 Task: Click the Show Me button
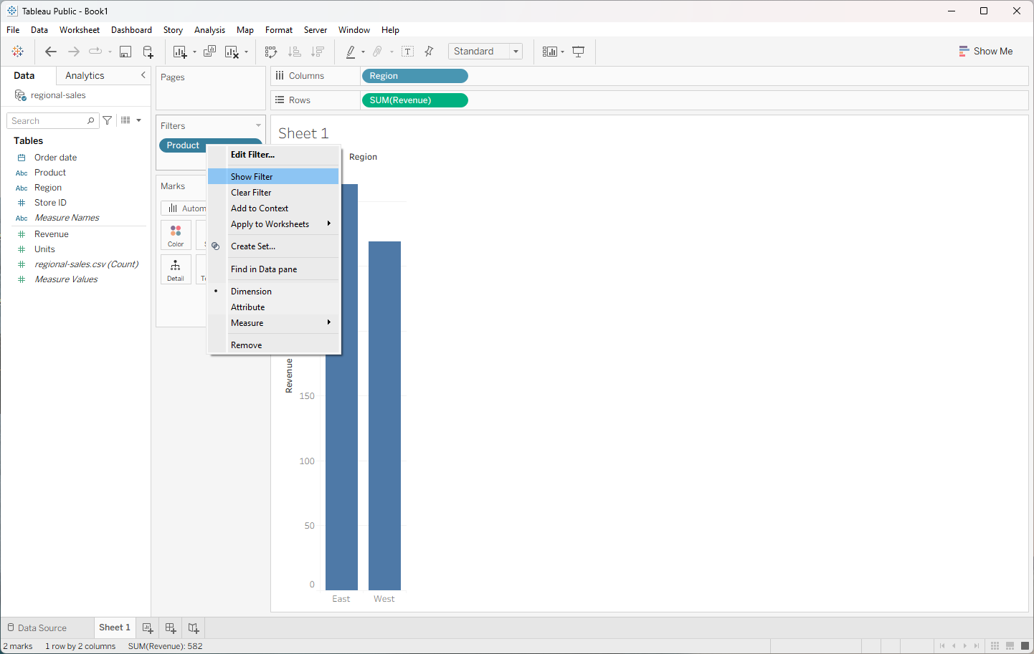pyautogui.click(x=986, y=52)
